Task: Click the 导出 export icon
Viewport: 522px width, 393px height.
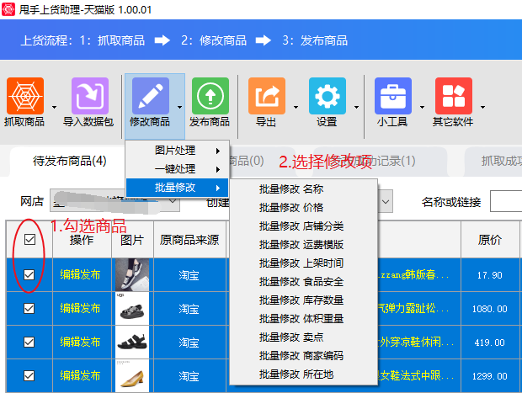Action: click(x=267, y=96)
